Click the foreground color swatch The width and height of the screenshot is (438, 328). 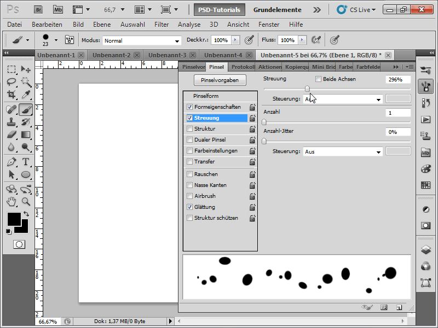pyautogui.click(x=14, y=219)
